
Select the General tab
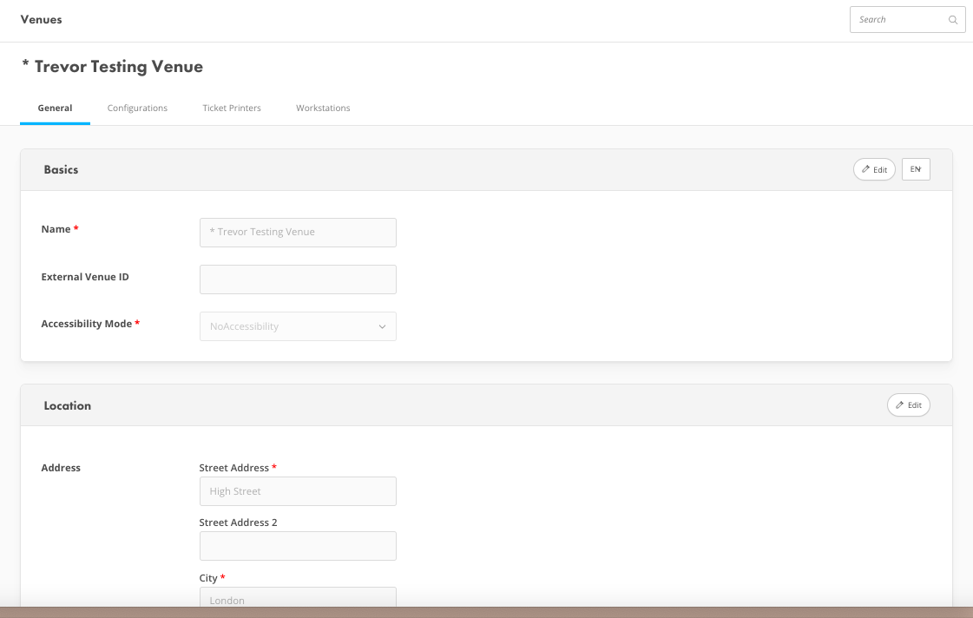(x=56, y=108)
